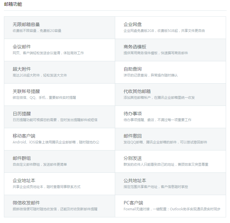Click the PC客户端 feature title

(133, 203)
